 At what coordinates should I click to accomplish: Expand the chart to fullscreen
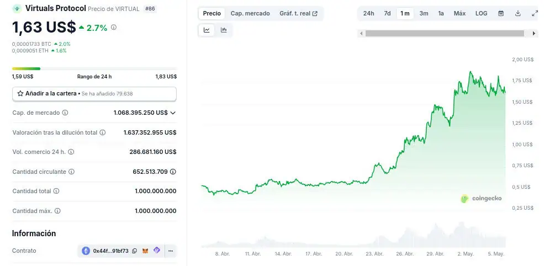(534, 13)
